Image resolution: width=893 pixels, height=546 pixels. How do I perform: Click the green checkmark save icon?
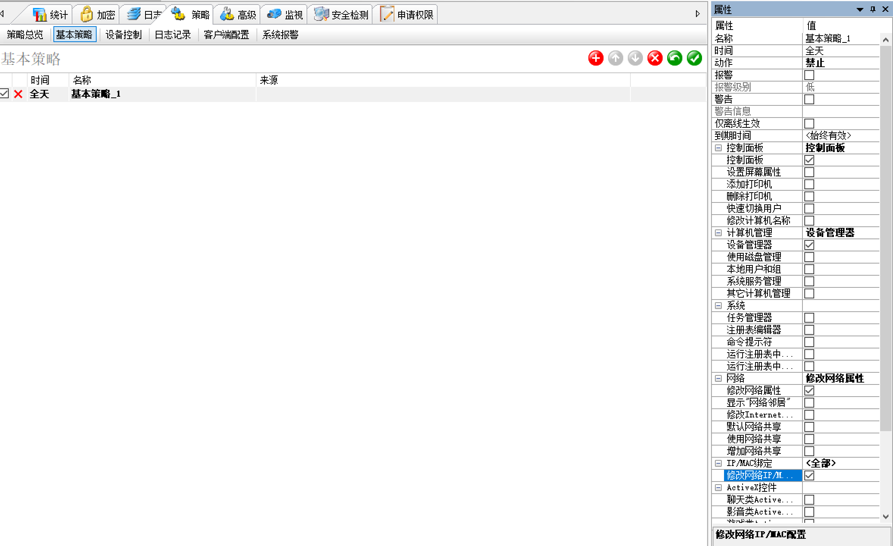pos(694,58)
